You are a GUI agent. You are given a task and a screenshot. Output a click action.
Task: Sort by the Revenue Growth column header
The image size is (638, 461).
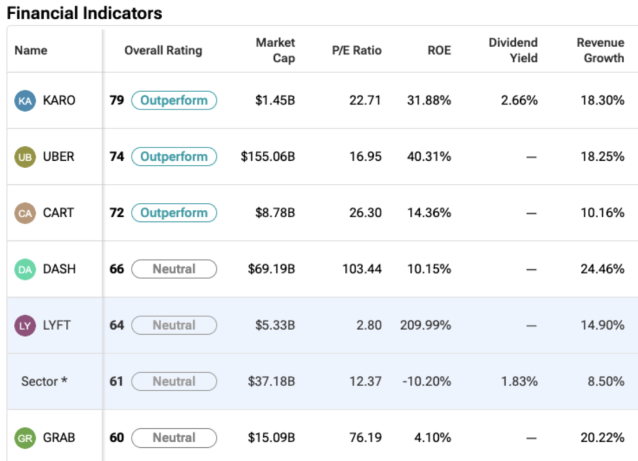pyautogui.click(x=600, y=50)
